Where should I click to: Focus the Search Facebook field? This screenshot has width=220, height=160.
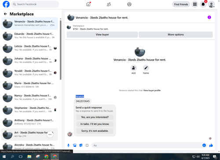(x=35, y=4)
